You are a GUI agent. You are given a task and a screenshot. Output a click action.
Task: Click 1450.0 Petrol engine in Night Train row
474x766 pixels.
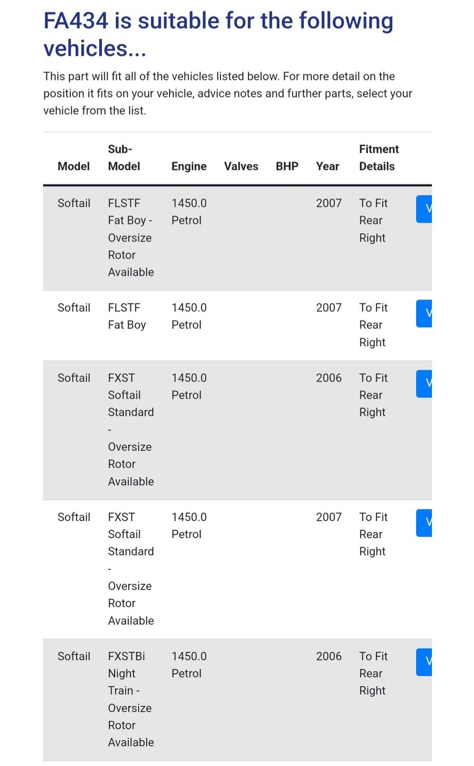[189, 664]
